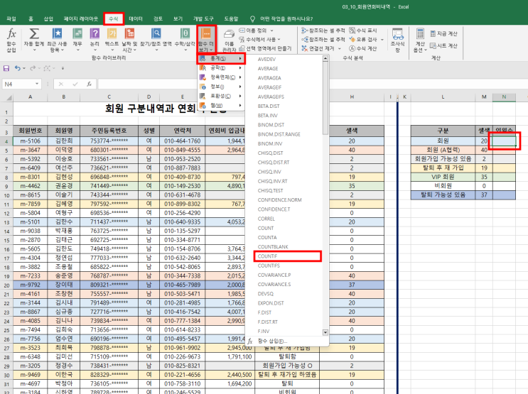The width and height of the screenshot is (528, 394).
Task: Open the 통계(S) submenu item
Action: coord(221,58)
